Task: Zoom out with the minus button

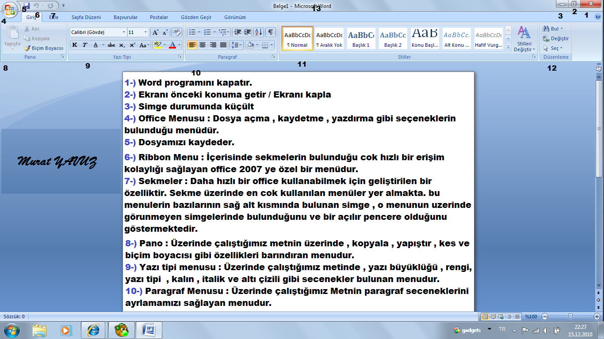Action: [545, 316]
